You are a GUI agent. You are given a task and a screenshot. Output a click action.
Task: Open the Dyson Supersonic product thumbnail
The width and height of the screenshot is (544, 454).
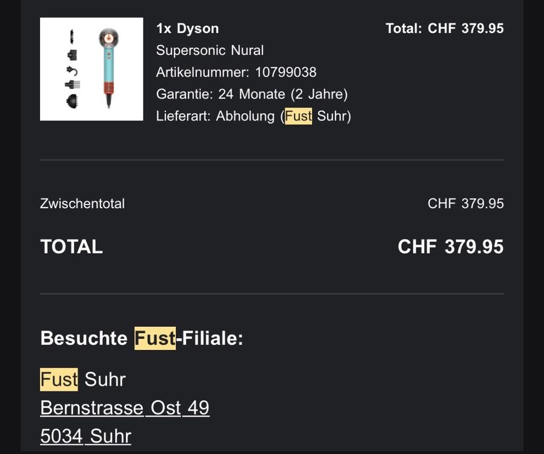(x=91, y=69)
